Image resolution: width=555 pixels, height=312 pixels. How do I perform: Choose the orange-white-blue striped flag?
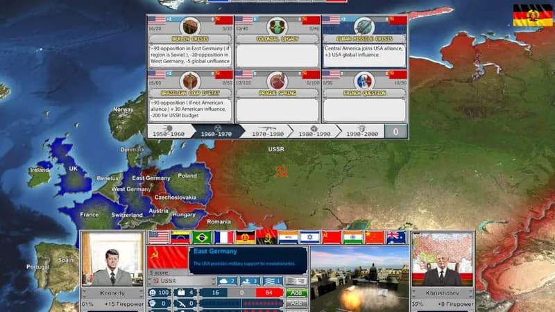point(289,237)
